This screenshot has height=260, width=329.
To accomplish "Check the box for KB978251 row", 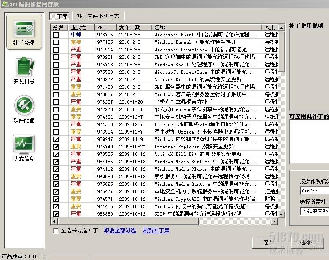I will [56, 57].
